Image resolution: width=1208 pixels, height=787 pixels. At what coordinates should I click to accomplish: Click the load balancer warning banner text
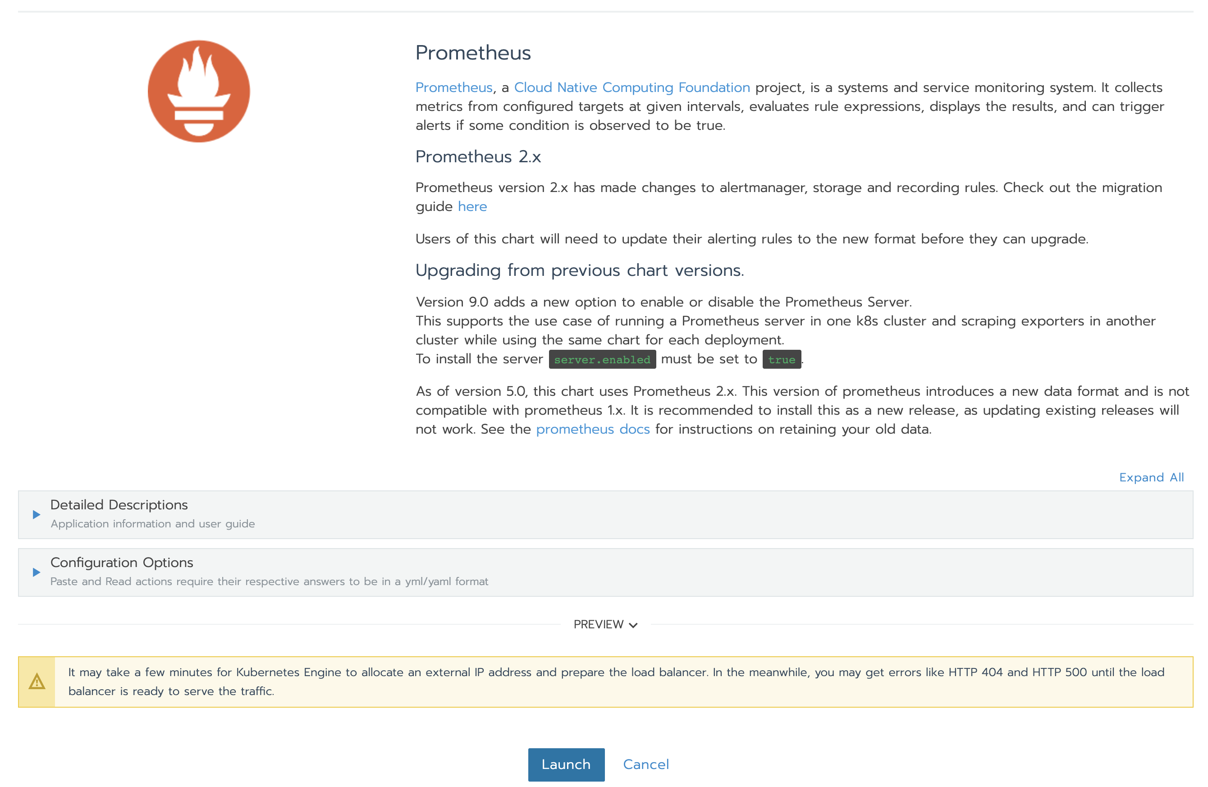click(x=616, y=682)
